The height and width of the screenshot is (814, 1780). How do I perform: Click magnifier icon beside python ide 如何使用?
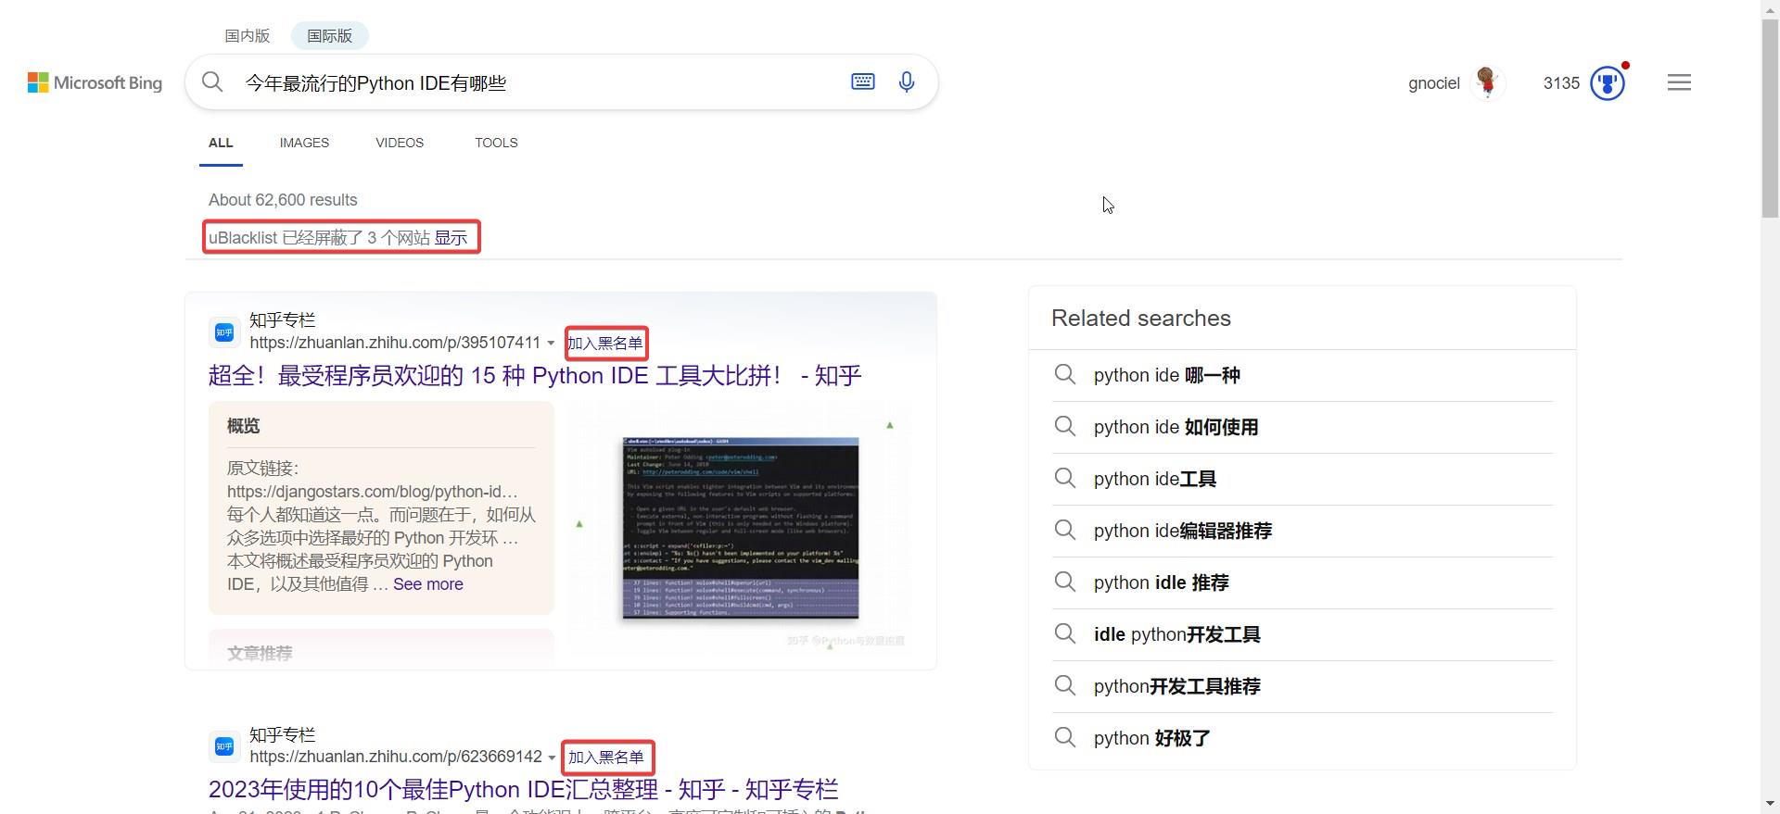pos(1065,426)
